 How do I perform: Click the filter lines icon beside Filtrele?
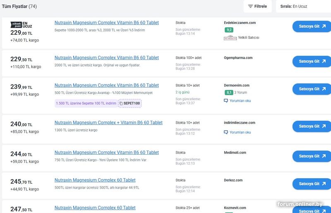(x=250, y=7)
